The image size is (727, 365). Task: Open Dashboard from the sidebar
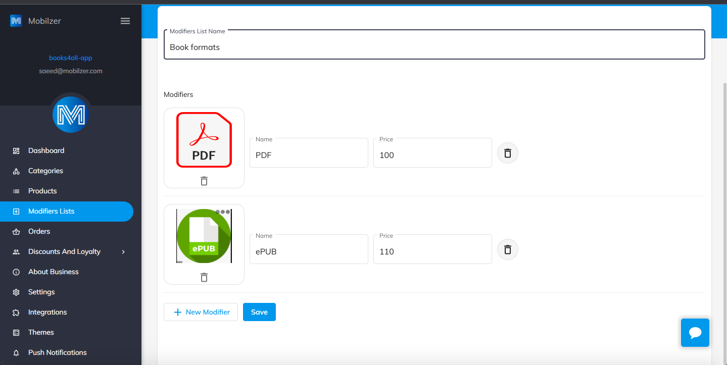[x=67, y=150]
